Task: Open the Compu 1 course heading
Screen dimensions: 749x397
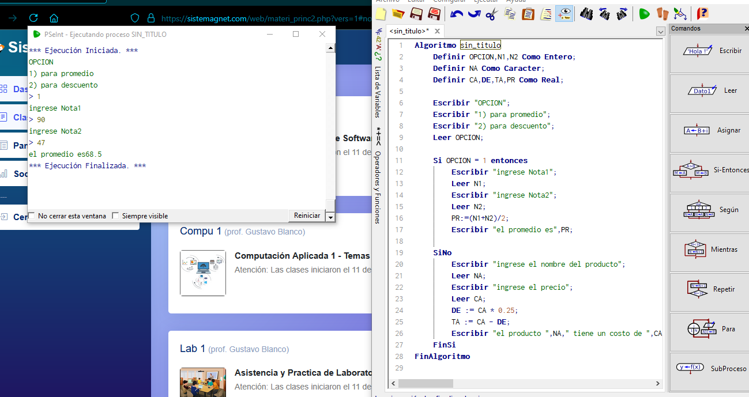Action: click(x=201, y=231)
